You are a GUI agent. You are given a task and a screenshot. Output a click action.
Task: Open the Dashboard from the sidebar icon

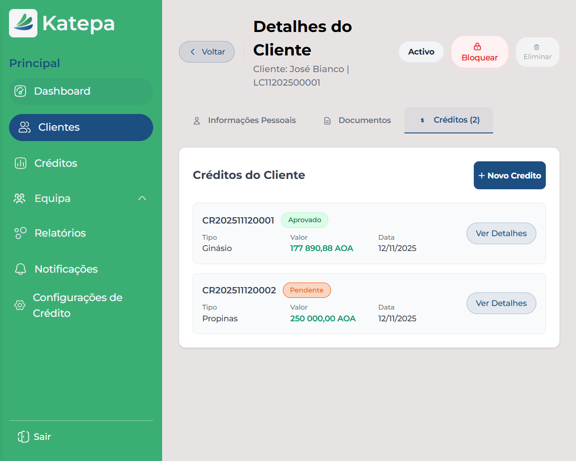click(20, 91)
